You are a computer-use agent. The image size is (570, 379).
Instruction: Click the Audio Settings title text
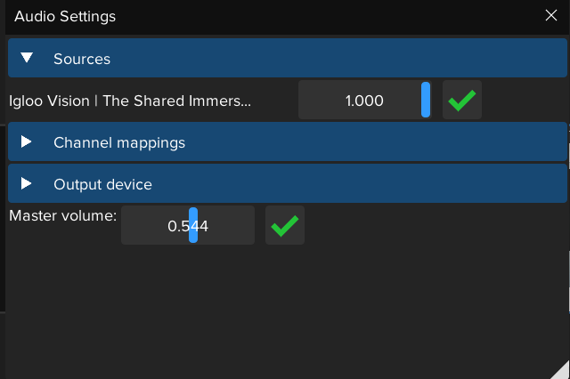click(x=65, y=16)
